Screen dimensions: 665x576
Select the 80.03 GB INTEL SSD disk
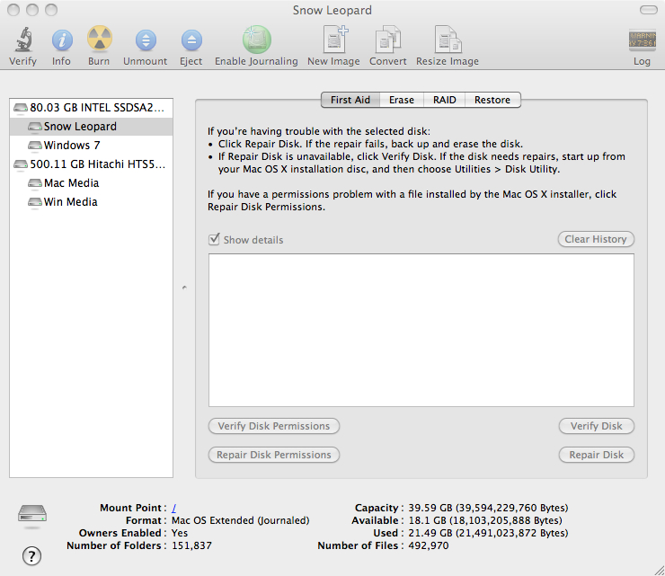[91, 107]
